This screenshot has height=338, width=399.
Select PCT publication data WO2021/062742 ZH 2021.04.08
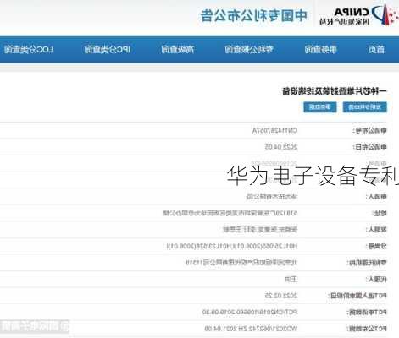tap(251, 329)
